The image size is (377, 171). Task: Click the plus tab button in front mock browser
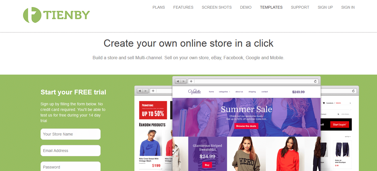pyautogui.click(x=191, y=81)
